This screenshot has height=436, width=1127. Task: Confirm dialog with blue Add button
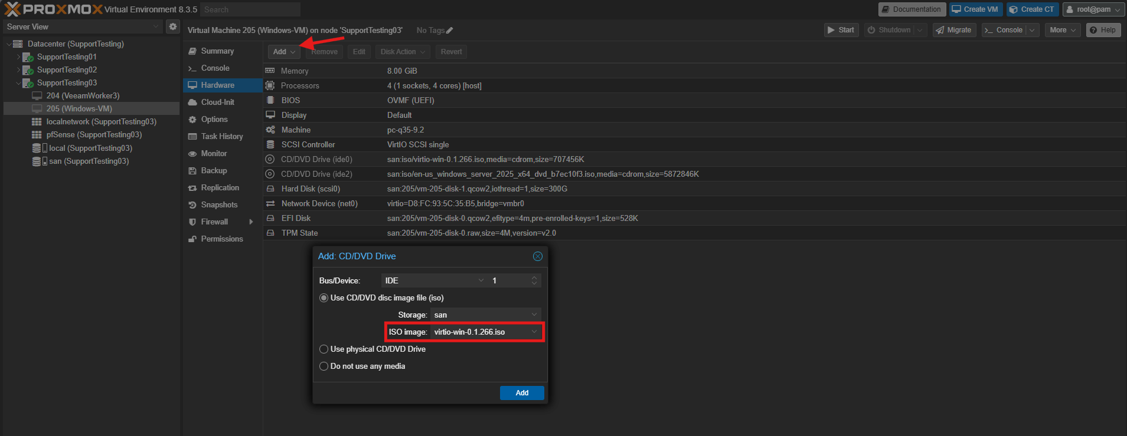pos(522,393)
